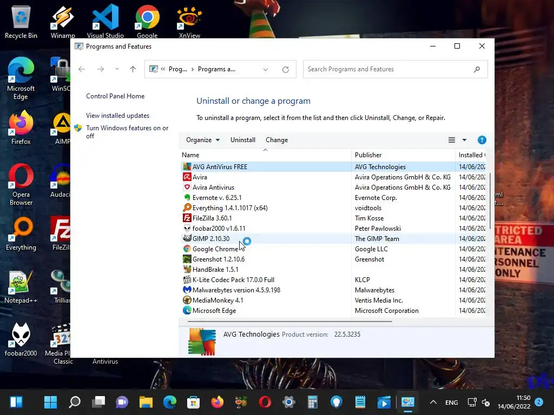Image resolution: width=554 pixels, height=415 pixels.
Task: Open Recycle Bin on the desktop
Action: tap(21, 22)
